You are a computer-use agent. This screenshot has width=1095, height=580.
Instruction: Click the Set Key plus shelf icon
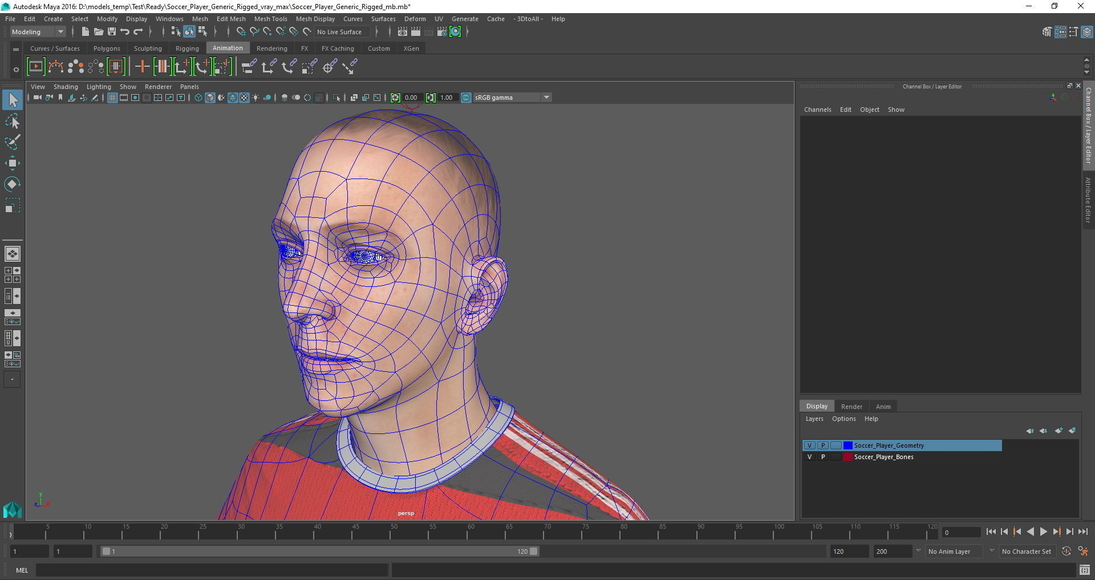point(142,67)
